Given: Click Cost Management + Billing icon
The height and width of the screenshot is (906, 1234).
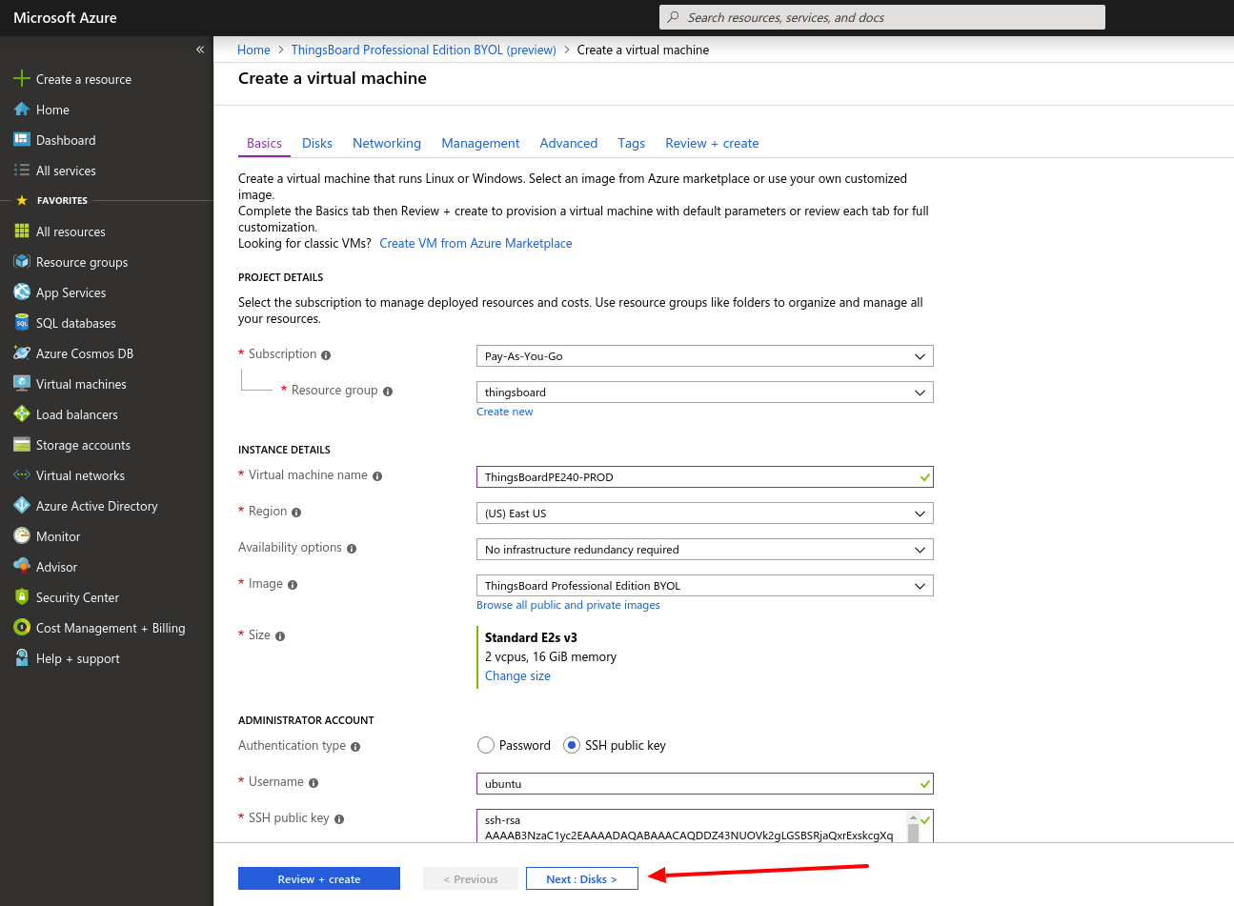Looking at the screenshot, I should (21, 628).
